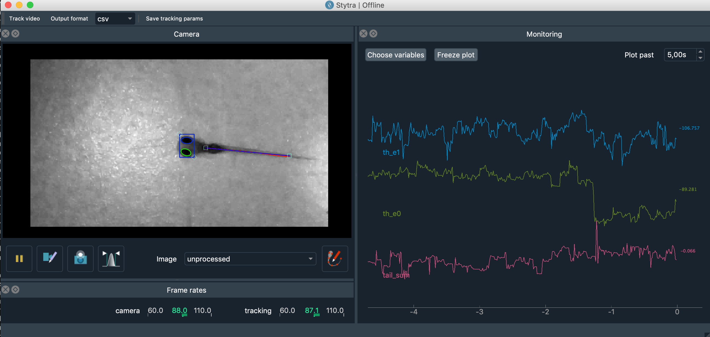The height and width of the screenshot is (337, 710).
Task: Float the Camera panel
Action: [x=15, y=34]
